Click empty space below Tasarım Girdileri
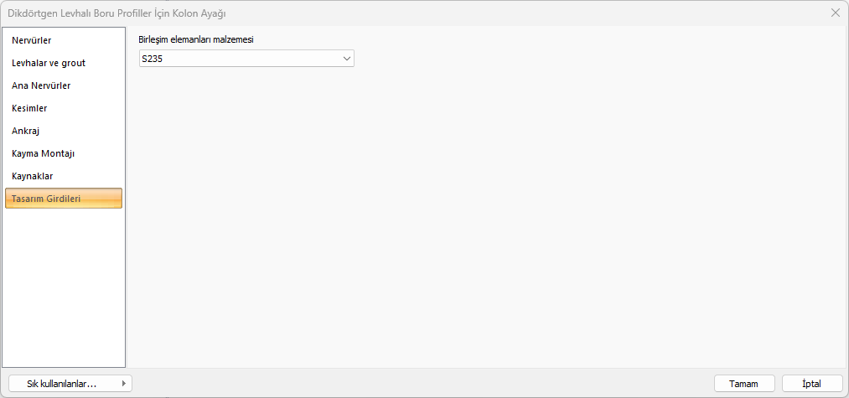This screenshot has width=849, height=398. 64,285
